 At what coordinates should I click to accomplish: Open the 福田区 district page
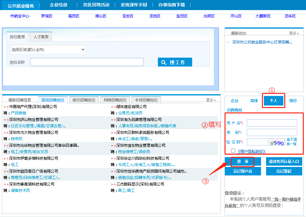click(x=73, y=15)
